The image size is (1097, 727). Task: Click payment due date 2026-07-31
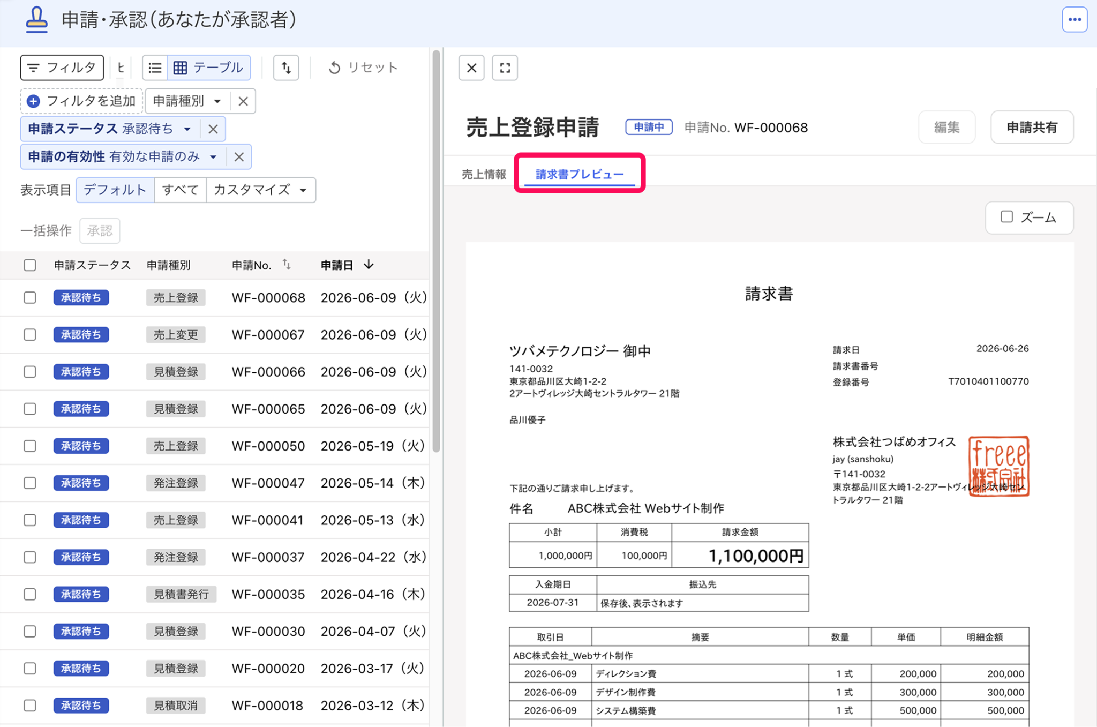[x=553, y=603]
